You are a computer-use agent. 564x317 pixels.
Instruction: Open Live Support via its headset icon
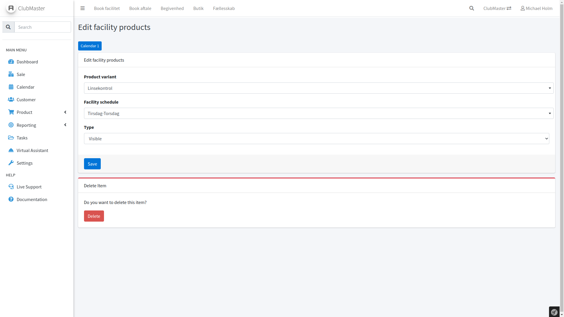click(x=11, y=187)
